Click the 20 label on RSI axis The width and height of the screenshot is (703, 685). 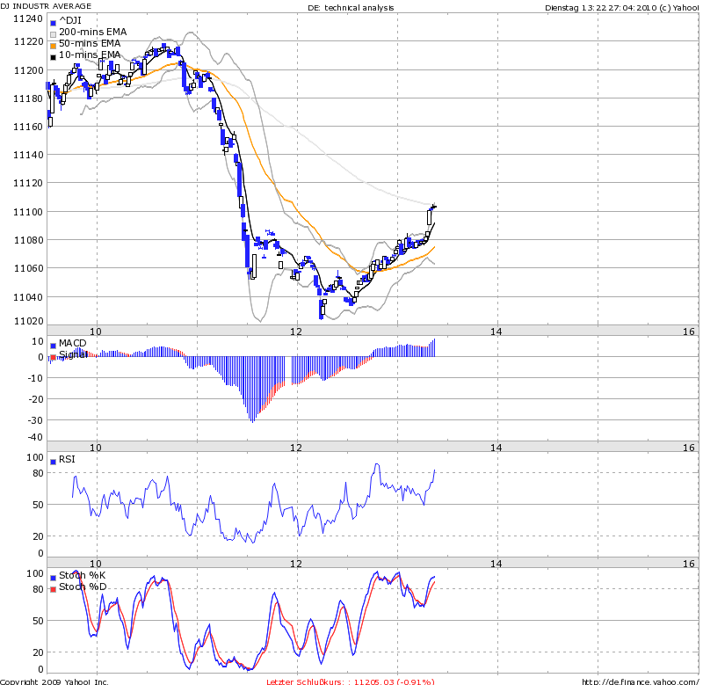[38, 536]
